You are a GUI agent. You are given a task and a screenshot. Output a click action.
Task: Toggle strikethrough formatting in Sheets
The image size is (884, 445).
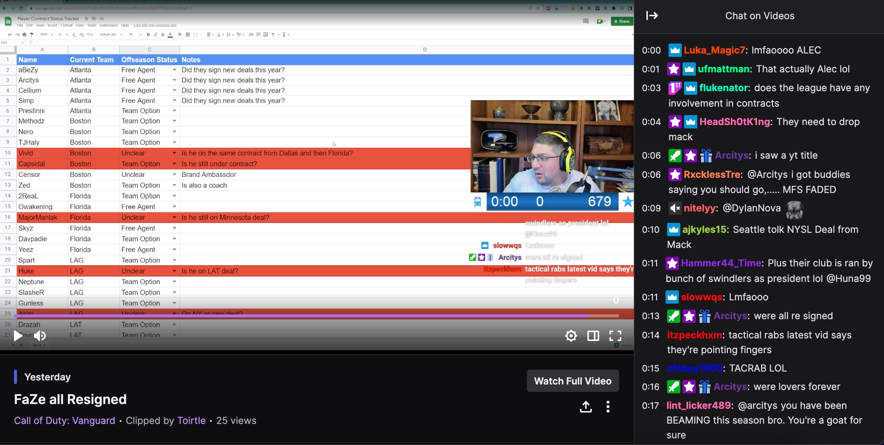coord(163,35)
